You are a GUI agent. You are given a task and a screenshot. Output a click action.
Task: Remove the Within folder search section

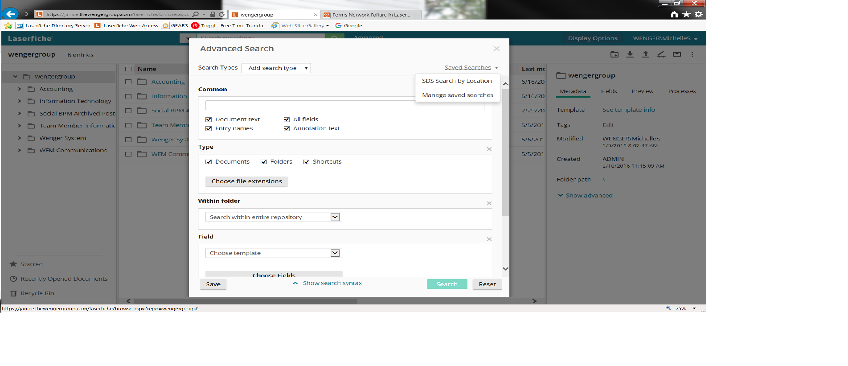489,203
